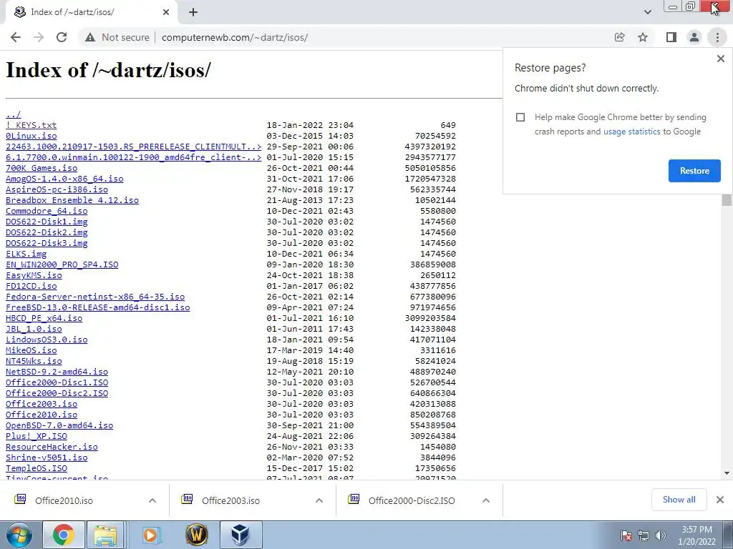
Task: Click the Action Center flag icon
Action: [x=626, y=535]
